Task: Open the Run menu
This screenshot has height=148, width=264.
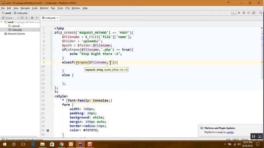Action: 53,8
